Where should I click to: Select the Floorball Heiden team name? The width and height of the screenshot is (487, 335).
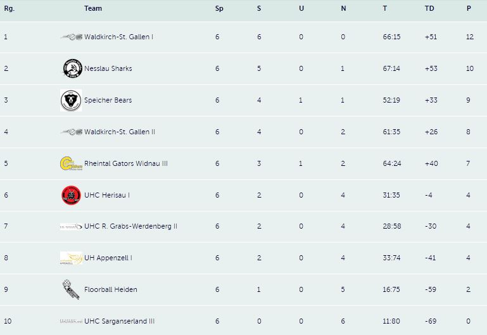click(111, 289)
